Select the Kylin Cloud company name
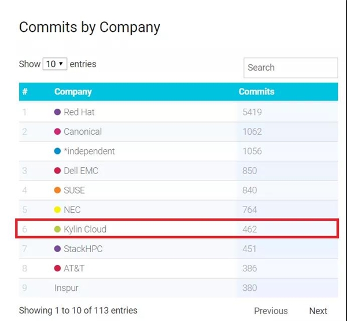Image resolution: width=347 pixels, height=321 pixels. 85,230
